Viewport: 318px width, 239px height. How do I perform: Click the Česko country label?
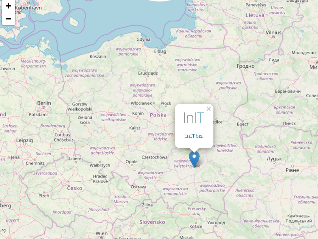click(x=75, y=188)
